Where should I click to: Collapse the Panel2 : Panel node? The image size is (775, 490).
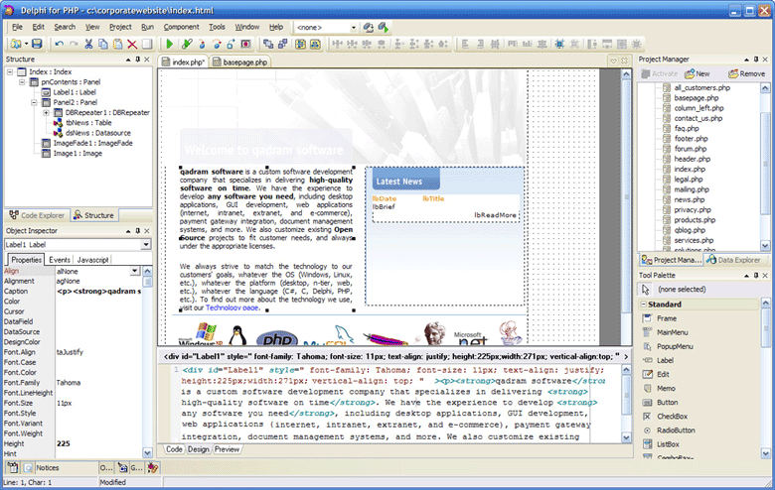34,102
